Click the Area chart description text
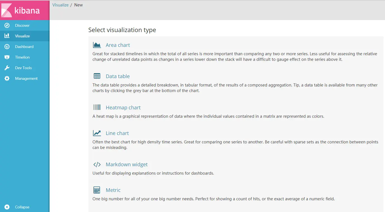The image size is (385, 212). point(235,57)
